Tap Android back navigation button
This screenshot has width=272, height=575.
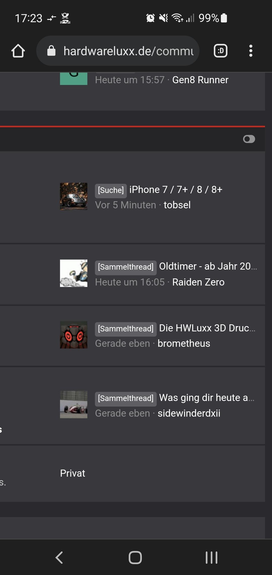click(x=59, y=557)
